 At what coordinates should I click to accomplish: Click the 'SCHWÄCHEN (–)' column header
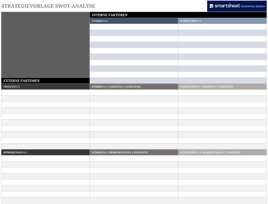(x=222, y=21)
